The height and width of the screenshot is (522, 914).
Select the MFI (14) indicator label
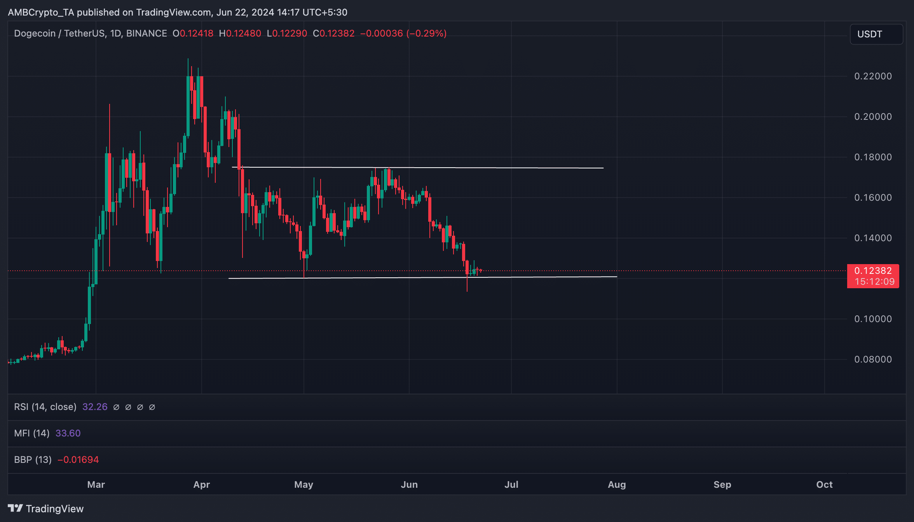tap(32, 433)
